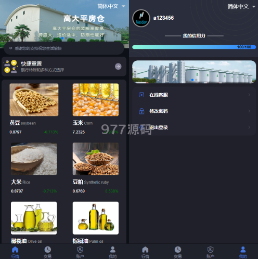The width and height of the screenshot is (258, 259).
Task: Click 退出登录 to log out
Action: 194,127
